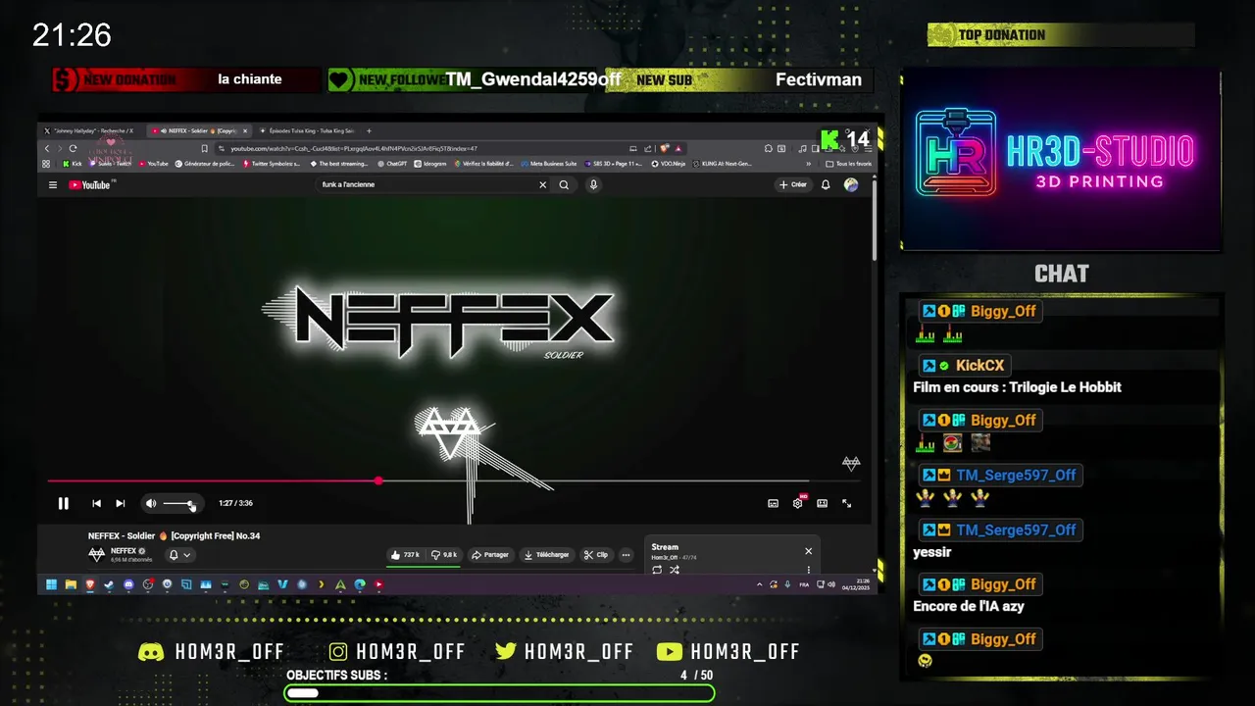Mute the YouTube player volume
The height and width of the screenshot is (706, 1255).
point(151,503)
